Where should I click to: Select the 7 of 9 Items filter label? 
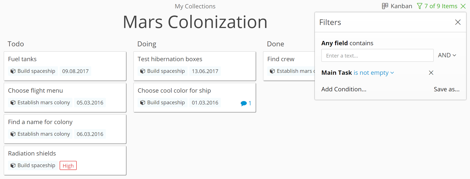[x=441, y=6]
